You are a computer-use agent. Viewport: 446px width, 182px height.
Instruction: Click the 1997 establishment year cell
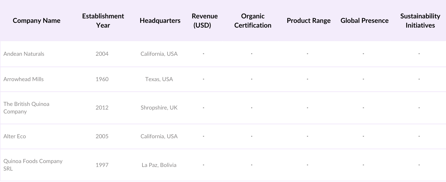pyautogui.click(x=102, y=165)
